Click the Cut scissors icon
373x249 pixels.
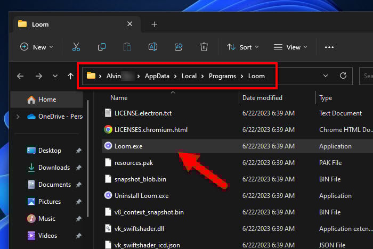[76, 47]
